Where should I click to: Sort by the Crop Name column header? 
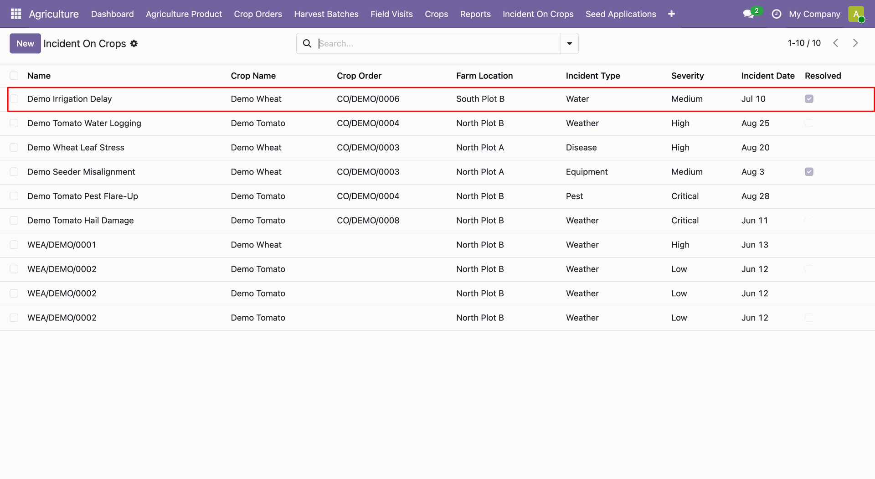pos(253,76)
